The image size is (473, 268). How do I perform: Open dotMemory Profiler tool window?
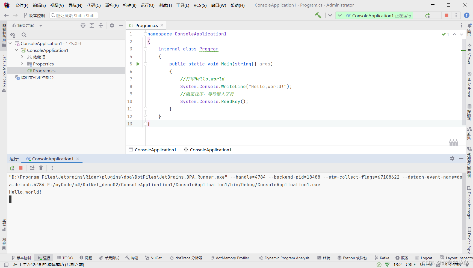[x=230, y=258]
